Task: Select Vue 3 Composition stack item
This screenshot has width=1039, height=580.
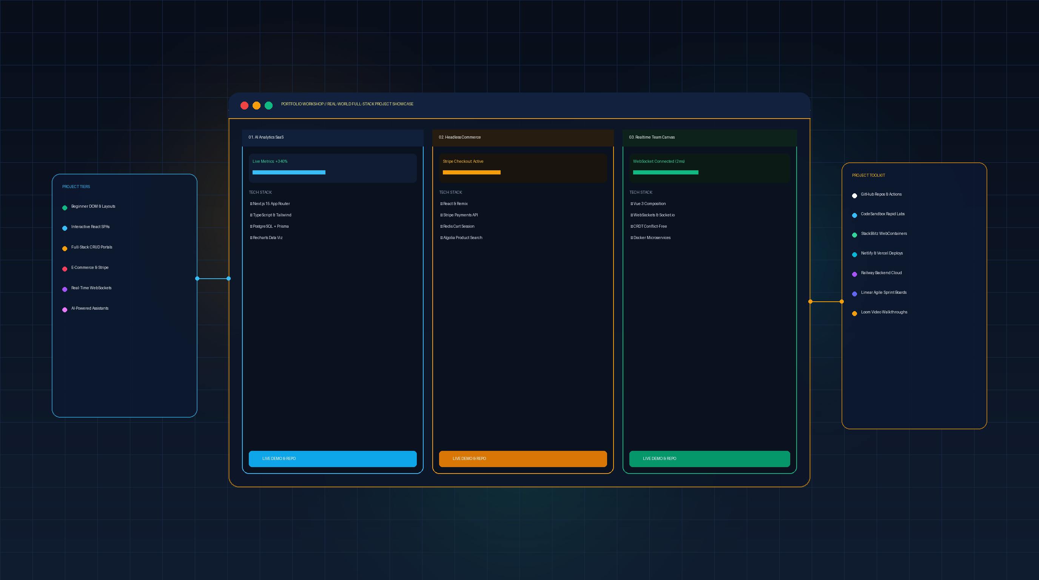Action: (648, 204)
